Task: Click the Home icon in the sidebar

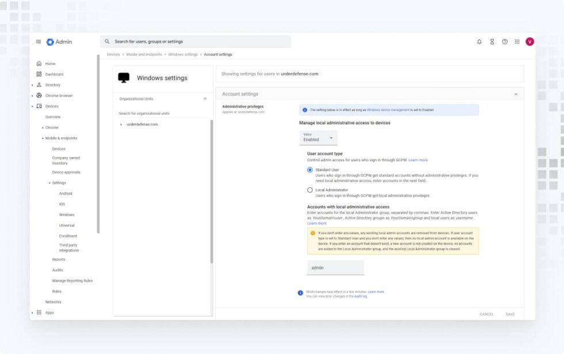Action: (39, 63)
